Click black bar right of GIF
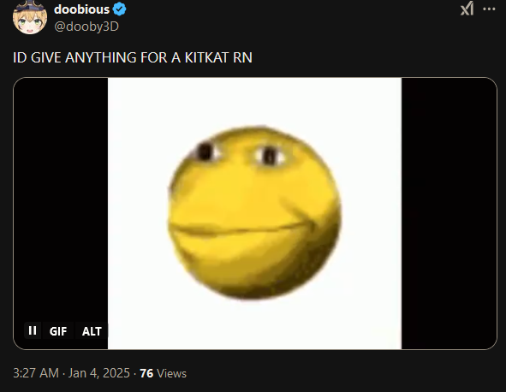The image size is (506, 392). (449, 213)
